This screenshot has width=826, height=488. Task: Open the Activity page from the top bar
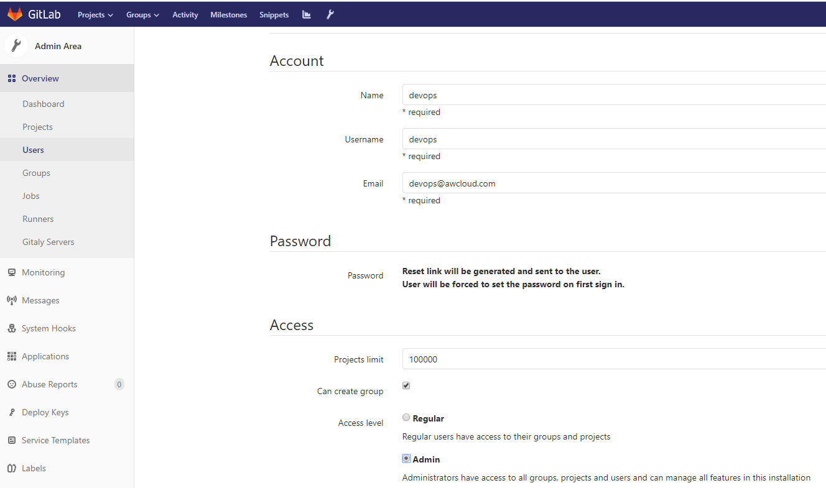pyautogui.click(x=185, y=14)
